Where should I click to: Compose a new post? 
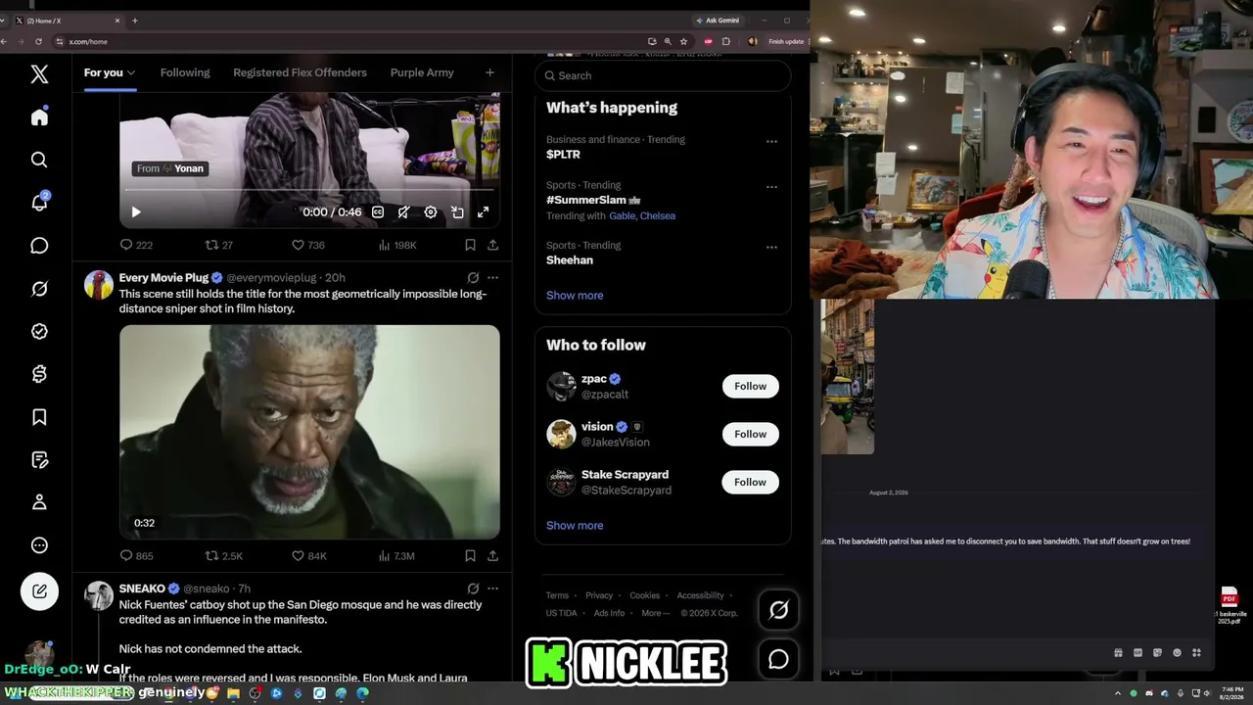point(39,591)
